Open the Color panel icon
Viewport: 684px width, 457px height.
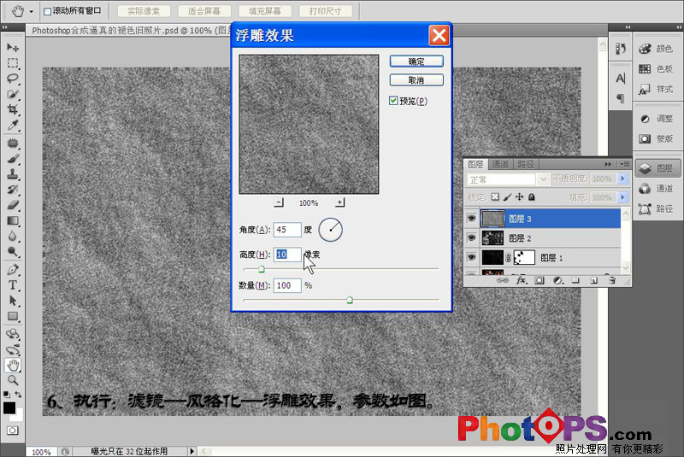645,49
